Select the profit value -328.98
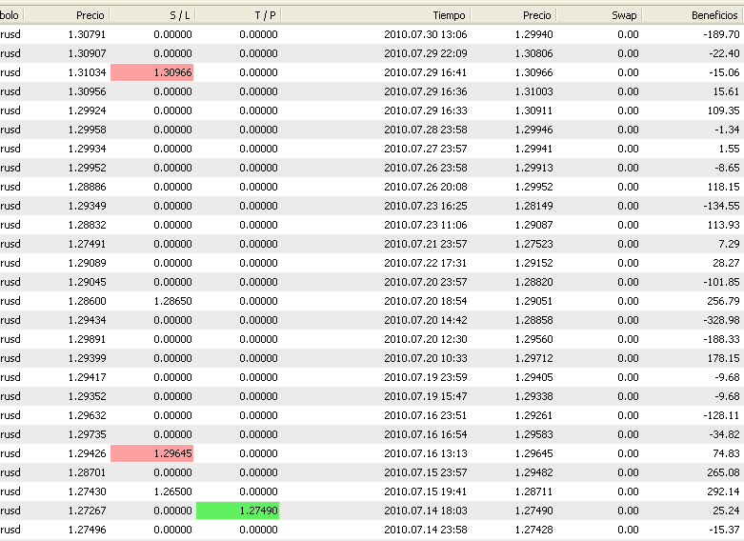 721,320
